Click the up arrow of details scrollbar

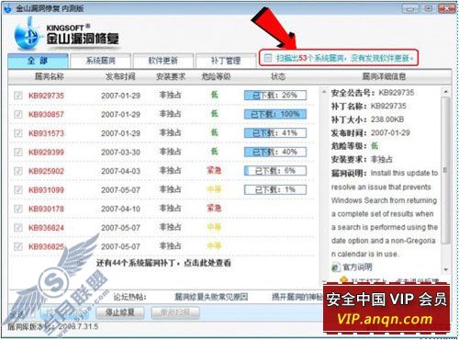[445, 92]
